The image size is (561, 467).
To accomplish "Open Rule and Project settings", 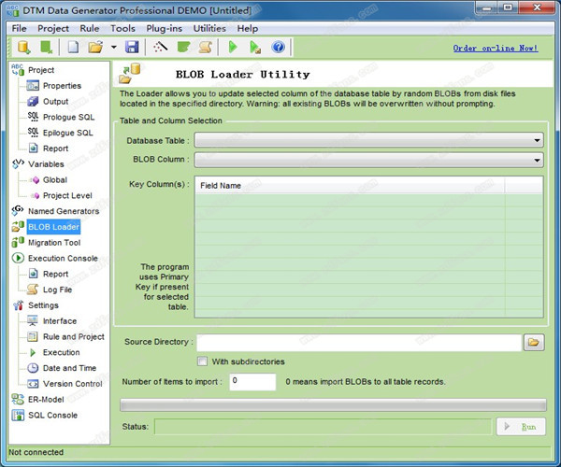I will (74, 336).
